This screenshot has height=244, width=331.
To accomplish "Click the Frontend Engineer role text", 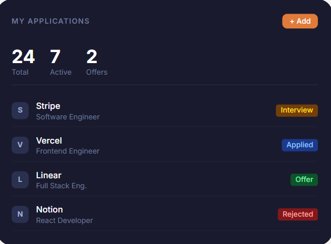I will [x=67, y=151].
